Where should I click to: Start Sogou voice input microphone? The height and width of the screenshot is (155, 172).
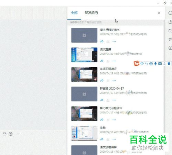click(x=155, y=63)
